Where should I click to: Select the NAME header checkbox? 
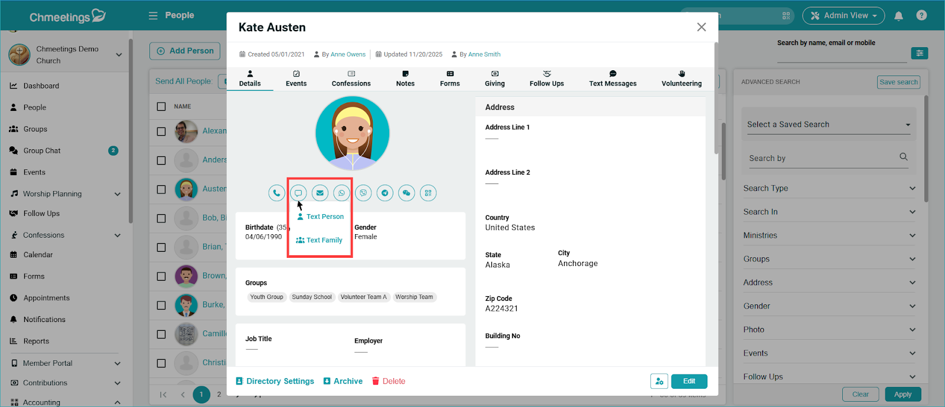[161, 107]
